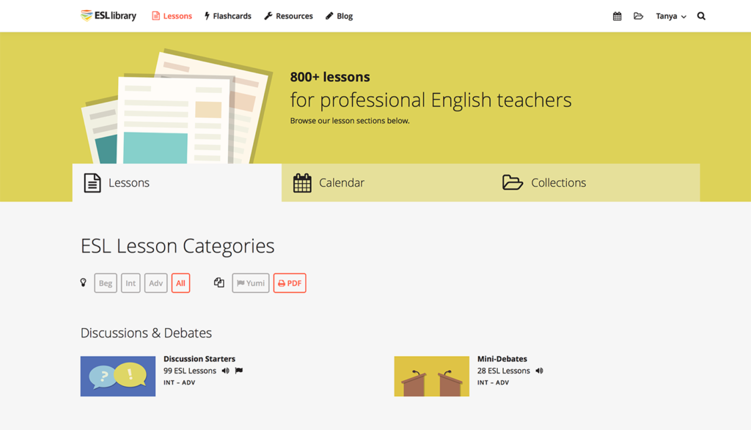Toggle the PDF filter button
The image size is (751, 430).
coord(290,283)
